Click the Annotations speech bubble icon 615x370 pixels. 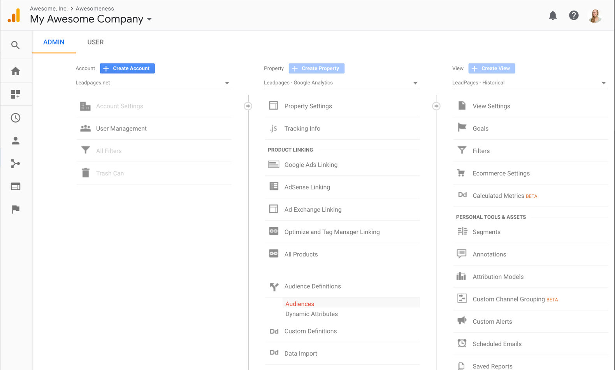click(462, 254)
